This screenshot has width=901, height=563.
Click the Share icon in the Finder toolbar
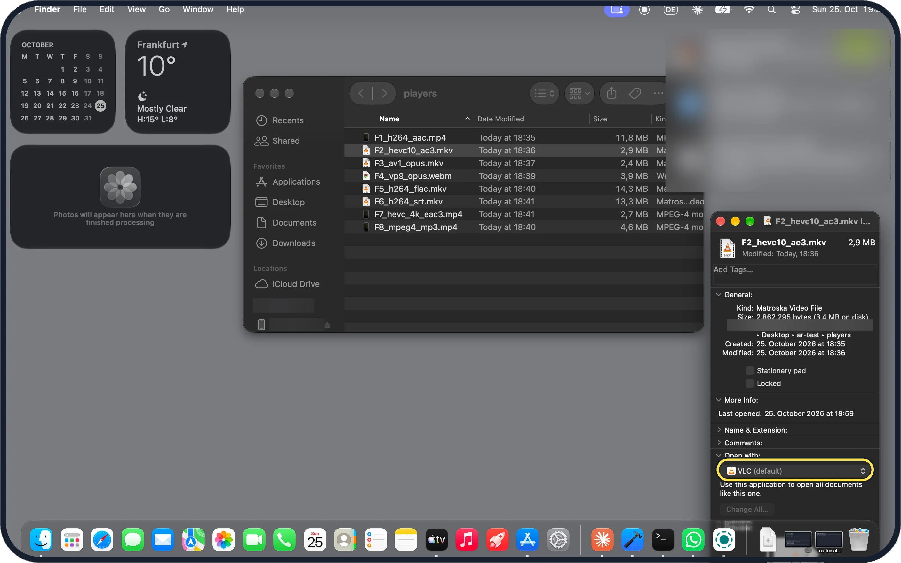(x=611, y=93)
